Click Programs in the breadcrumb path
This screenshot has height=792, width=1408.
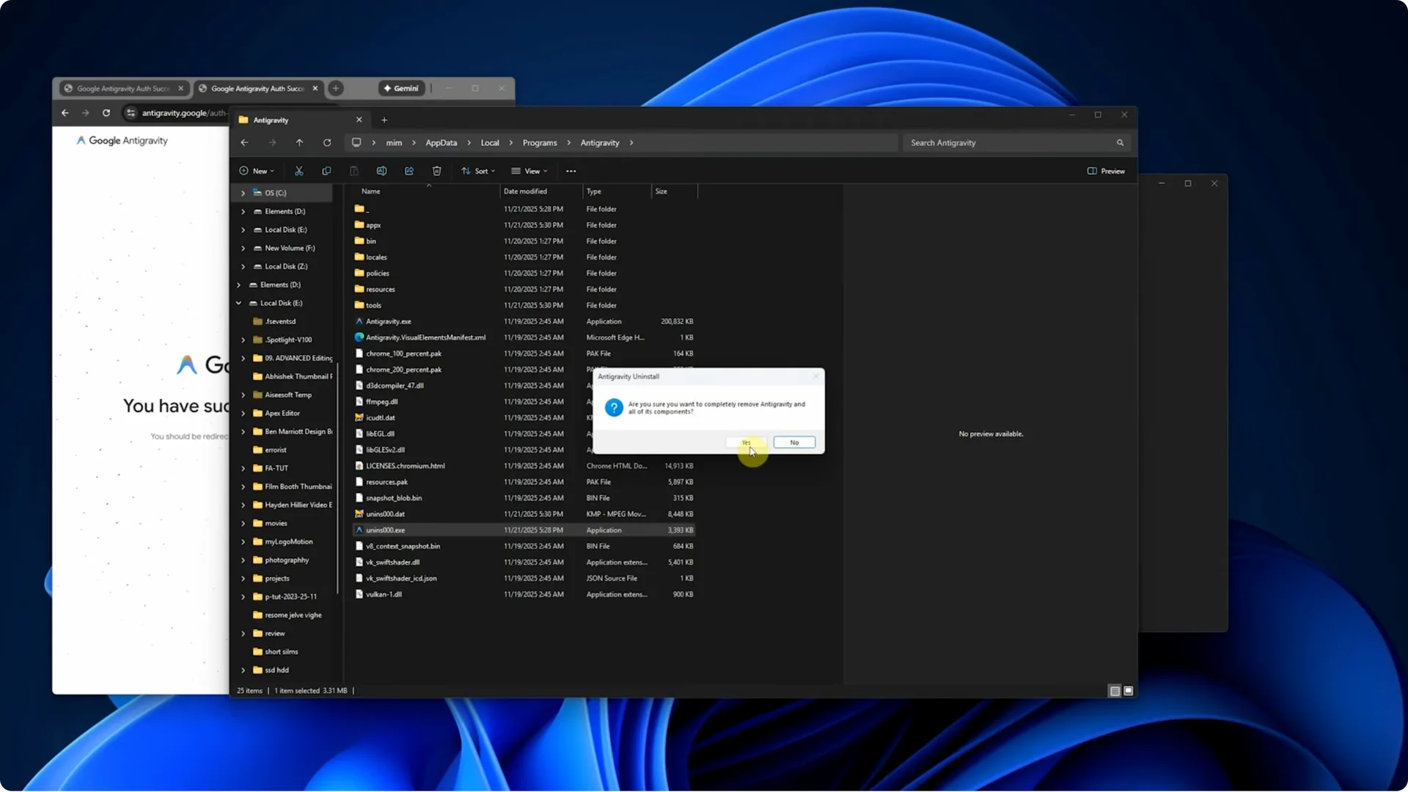click(x=540, y=143)
